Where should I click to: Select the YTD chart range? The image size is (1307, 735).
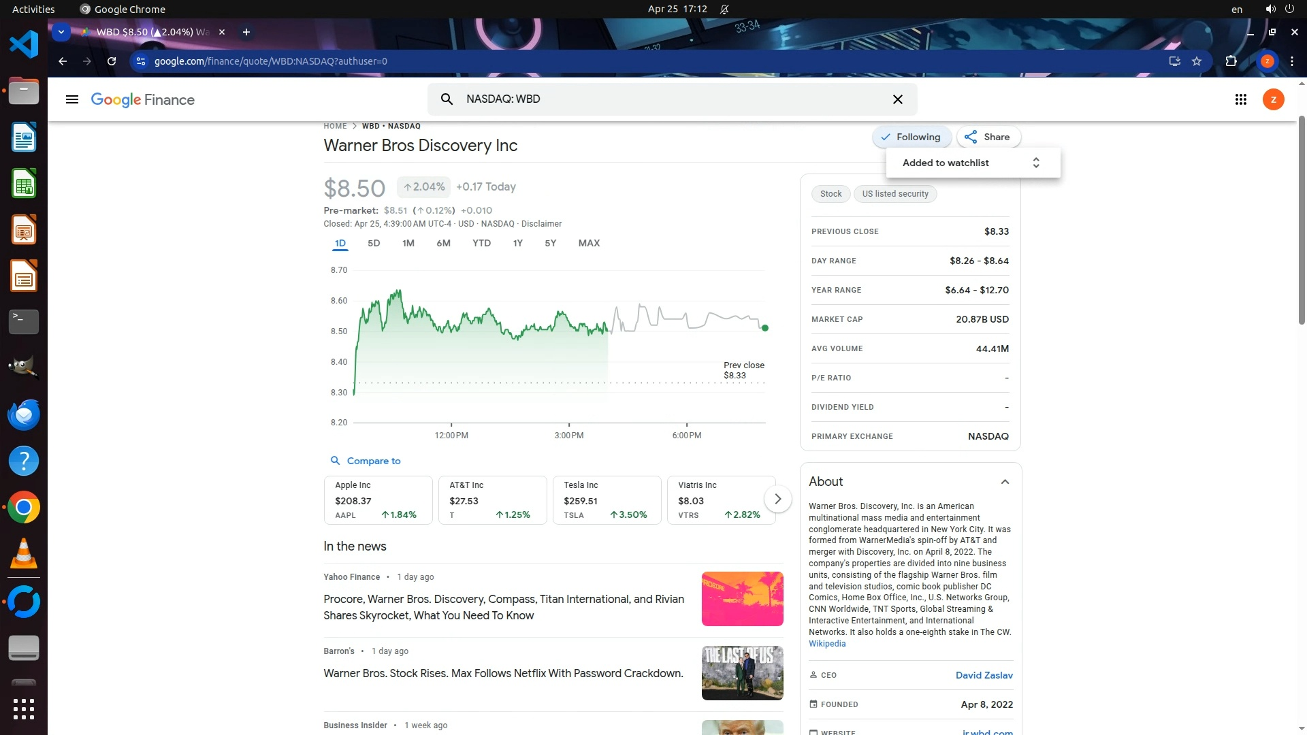(481, 243)
